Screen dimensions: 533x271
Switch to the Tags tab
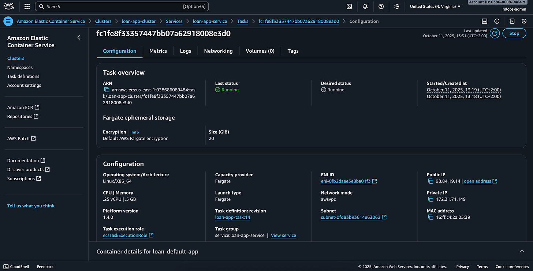coord(293,51)
